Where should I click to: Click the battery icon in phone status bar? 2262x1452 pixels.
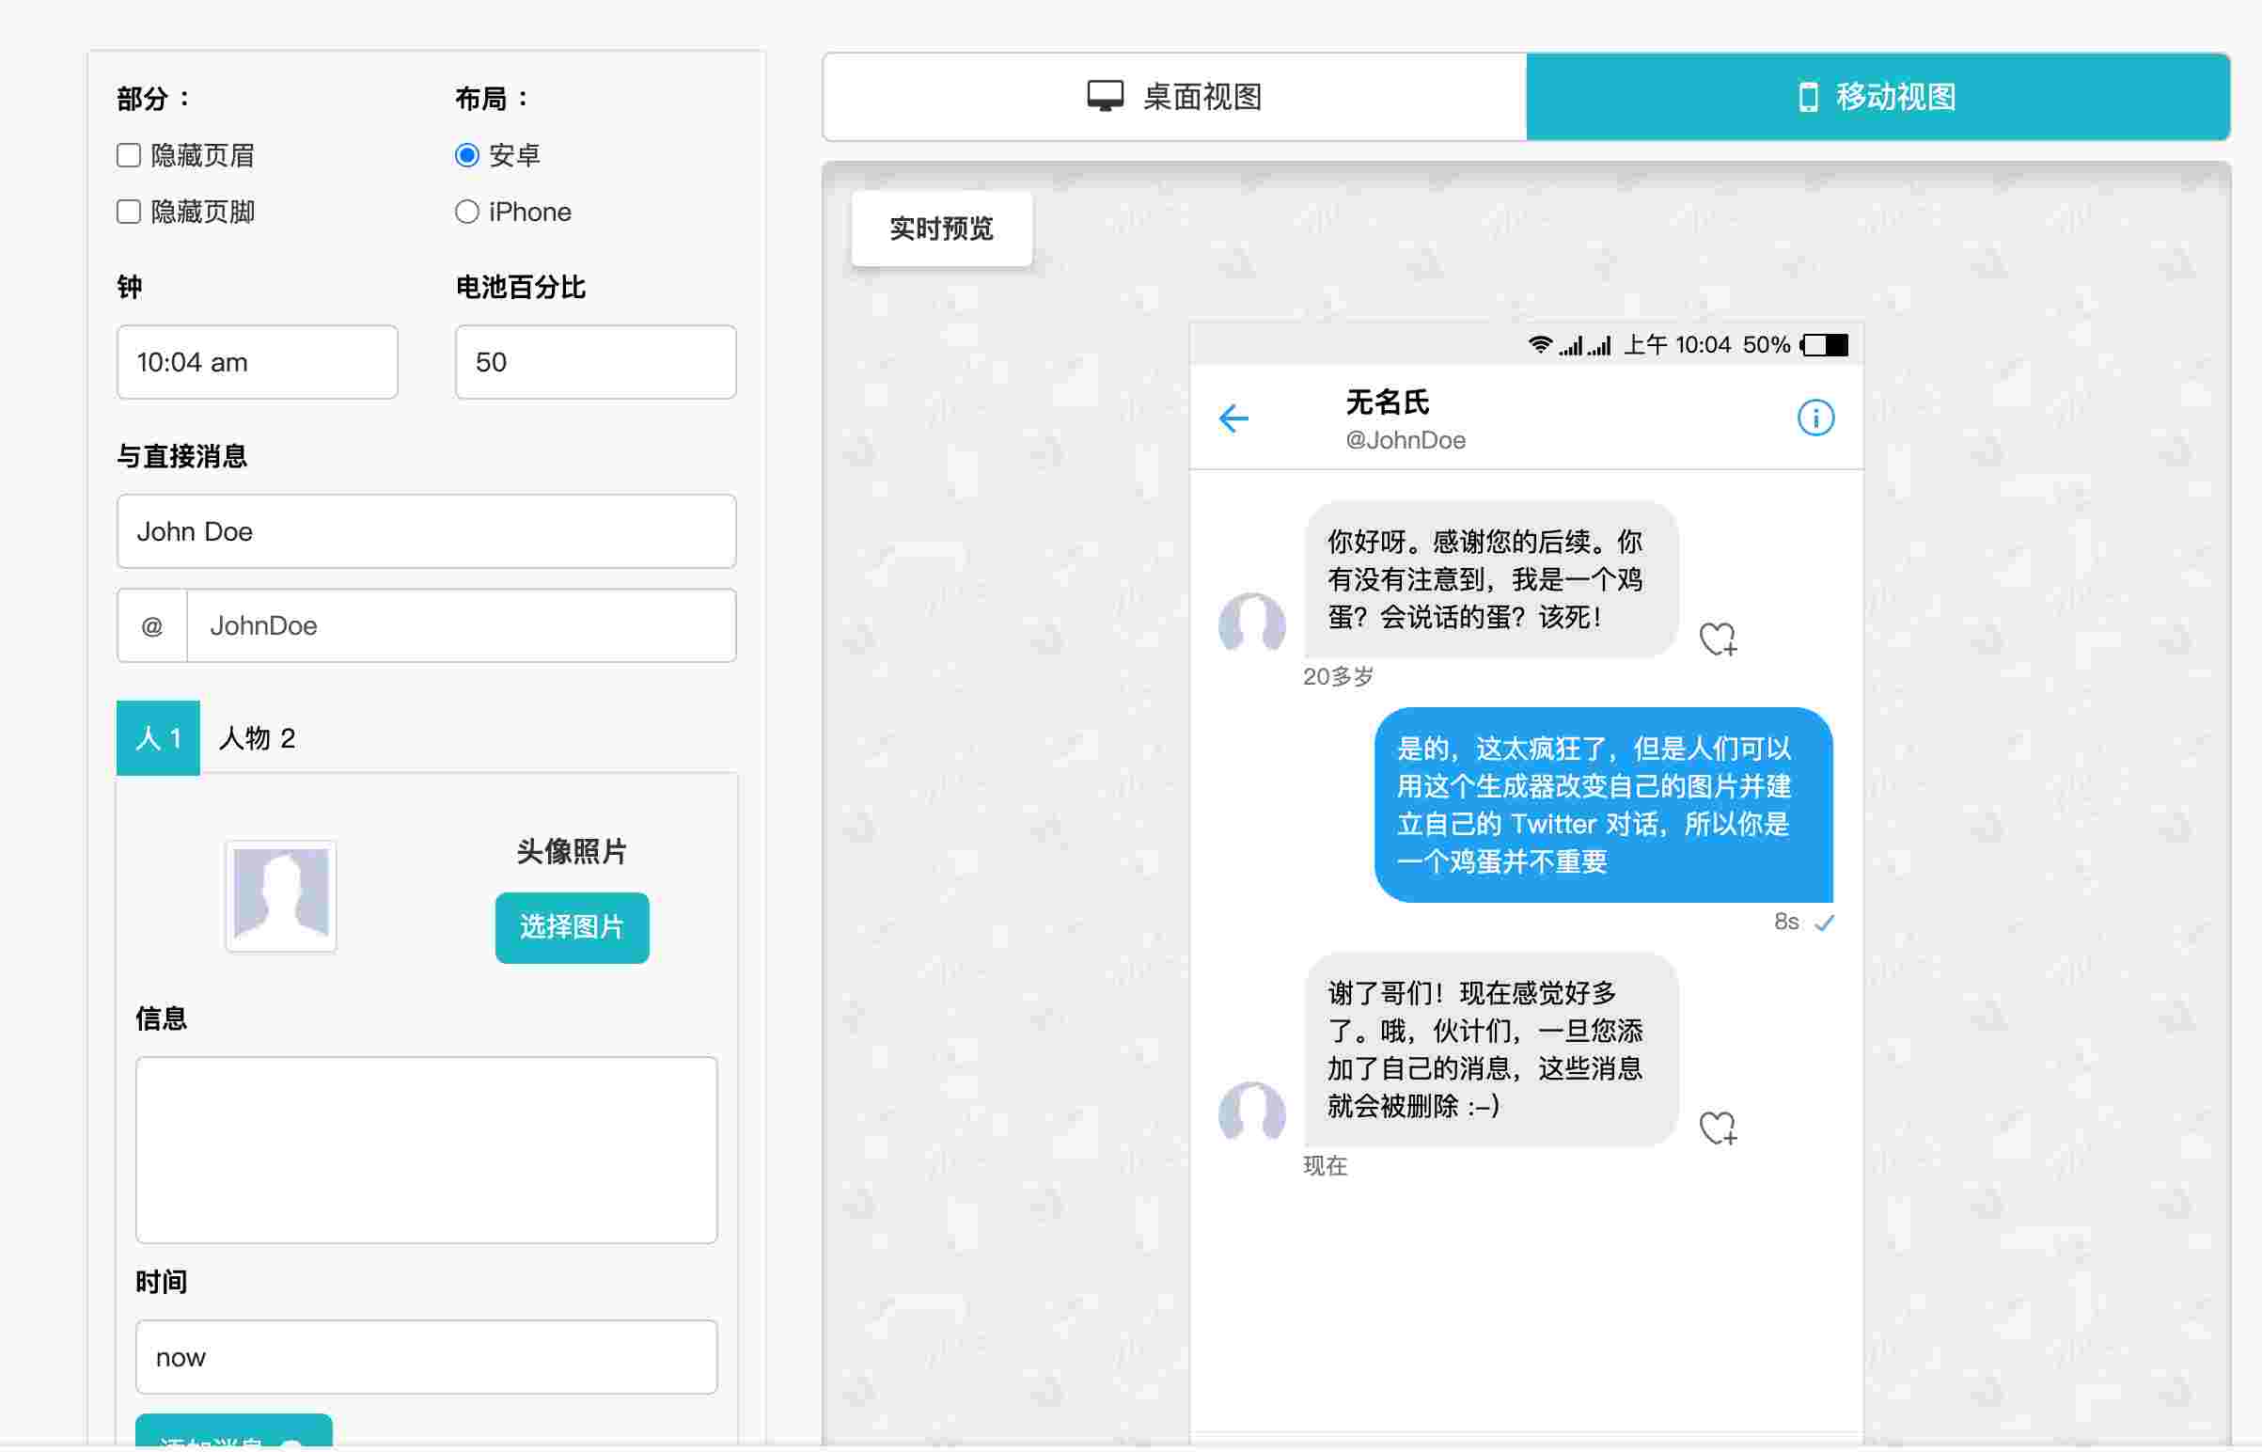point(1826,345)
